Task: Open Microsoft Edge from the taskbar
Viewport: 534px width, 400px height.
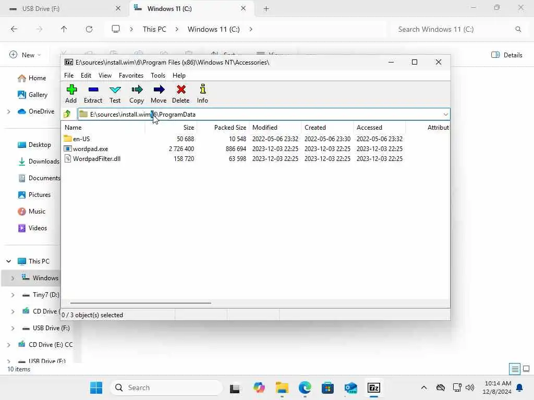Action: pyautogui.click(x=305, y=387)
